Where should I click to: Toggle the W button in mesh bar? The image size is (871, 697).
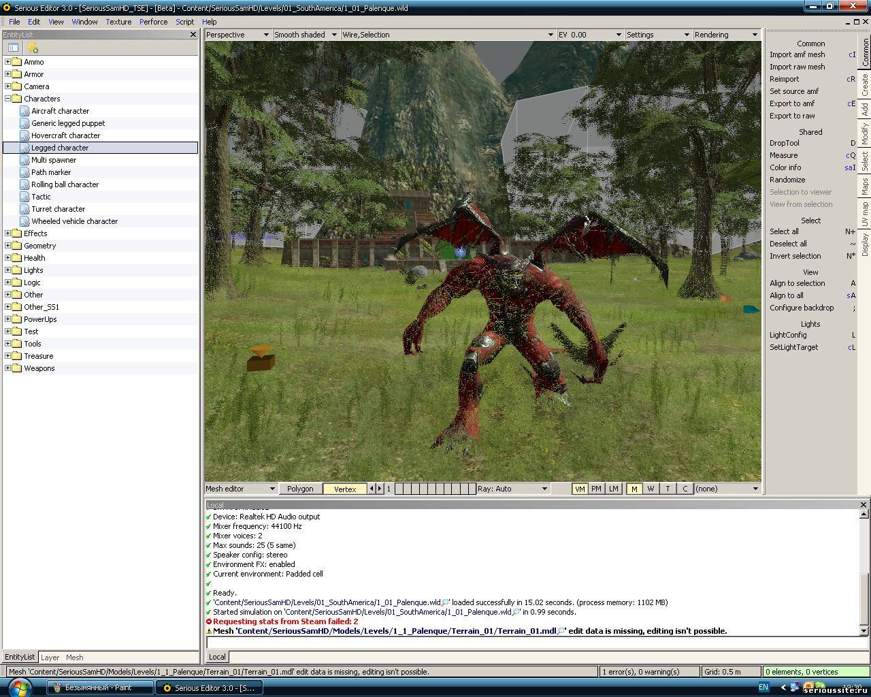(651, 489)
